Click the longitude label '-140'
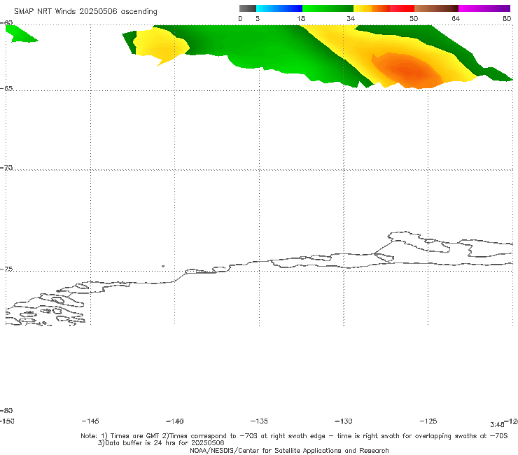The width and height of the screenshot is (518, 455). [x=175, y=421]
